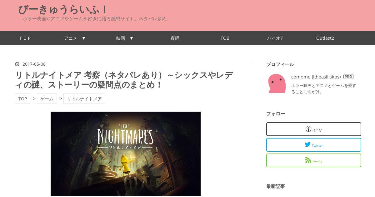Expand the アニメ menu dropdown arrow
The image size is (375, 197).
pyautogui.click(x=83, y=38)
